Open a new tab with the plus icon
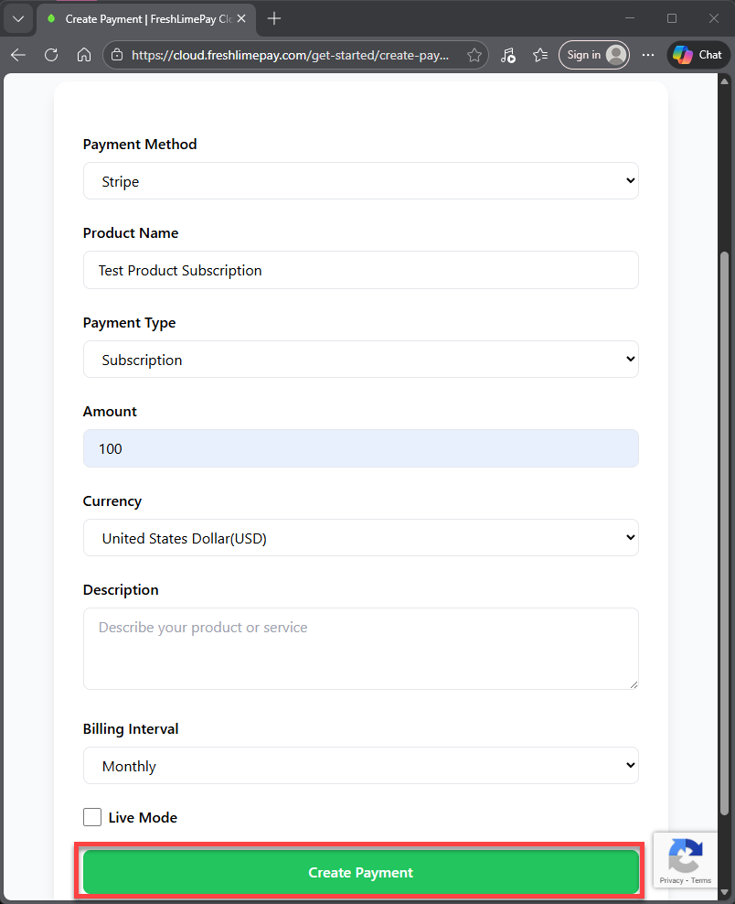The width and height of the screenshot is (735, 904). (274, 18)
